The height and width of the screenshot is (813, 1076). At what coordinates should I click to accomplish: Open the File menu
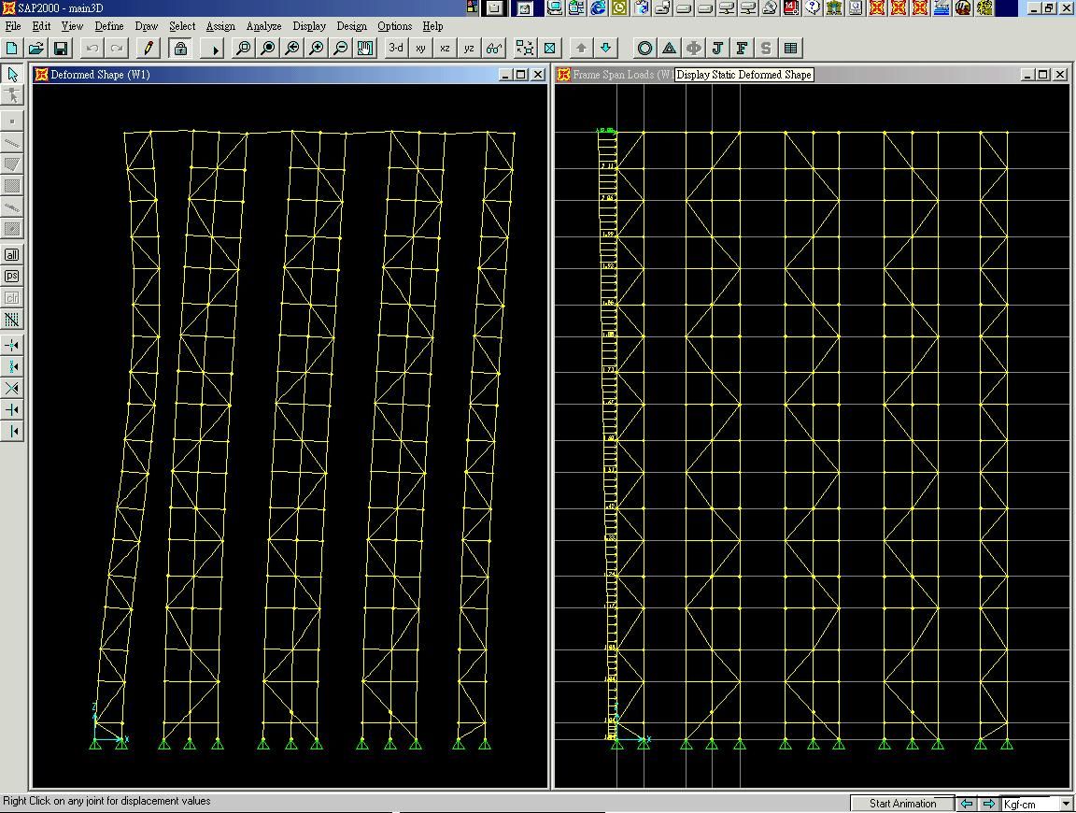click(x=13, y=26)
